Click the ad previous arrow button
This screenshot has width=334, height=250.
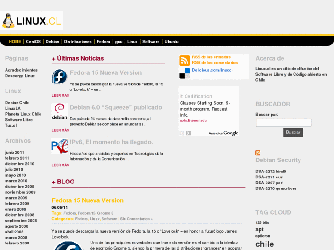tap(182, 133)
